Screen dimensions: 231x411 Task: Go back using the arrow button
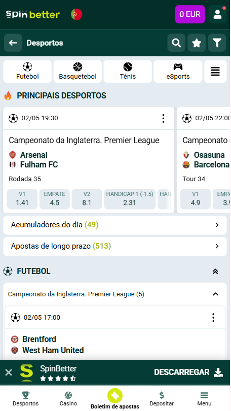(13, 43)
